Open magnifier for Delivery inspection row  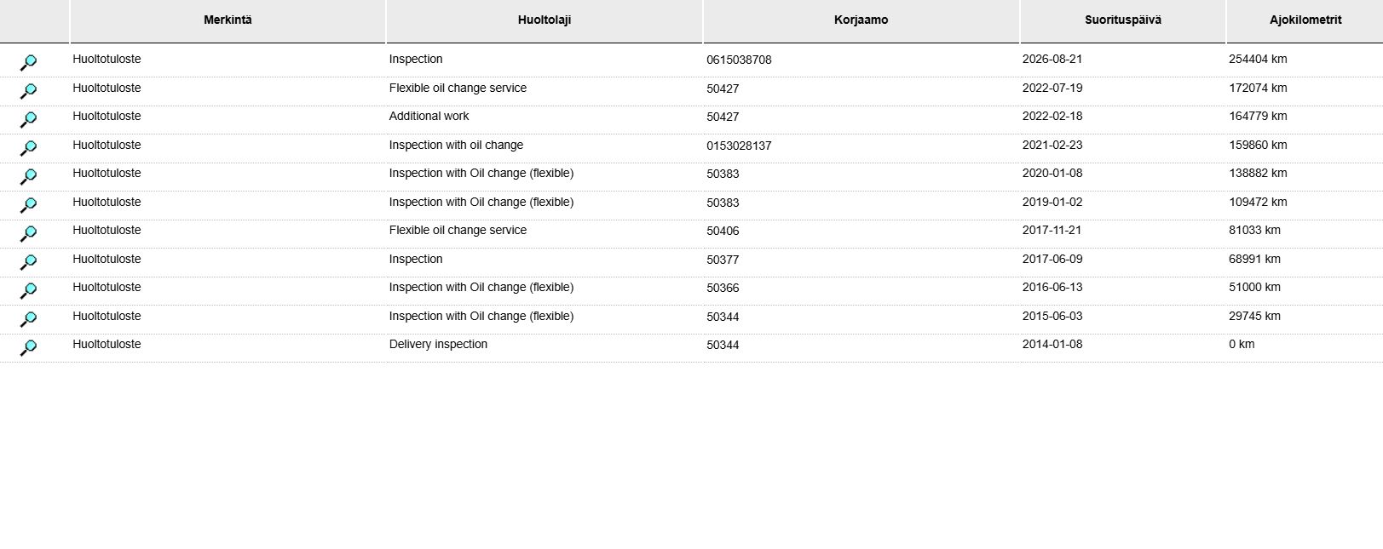click(28, 348)
